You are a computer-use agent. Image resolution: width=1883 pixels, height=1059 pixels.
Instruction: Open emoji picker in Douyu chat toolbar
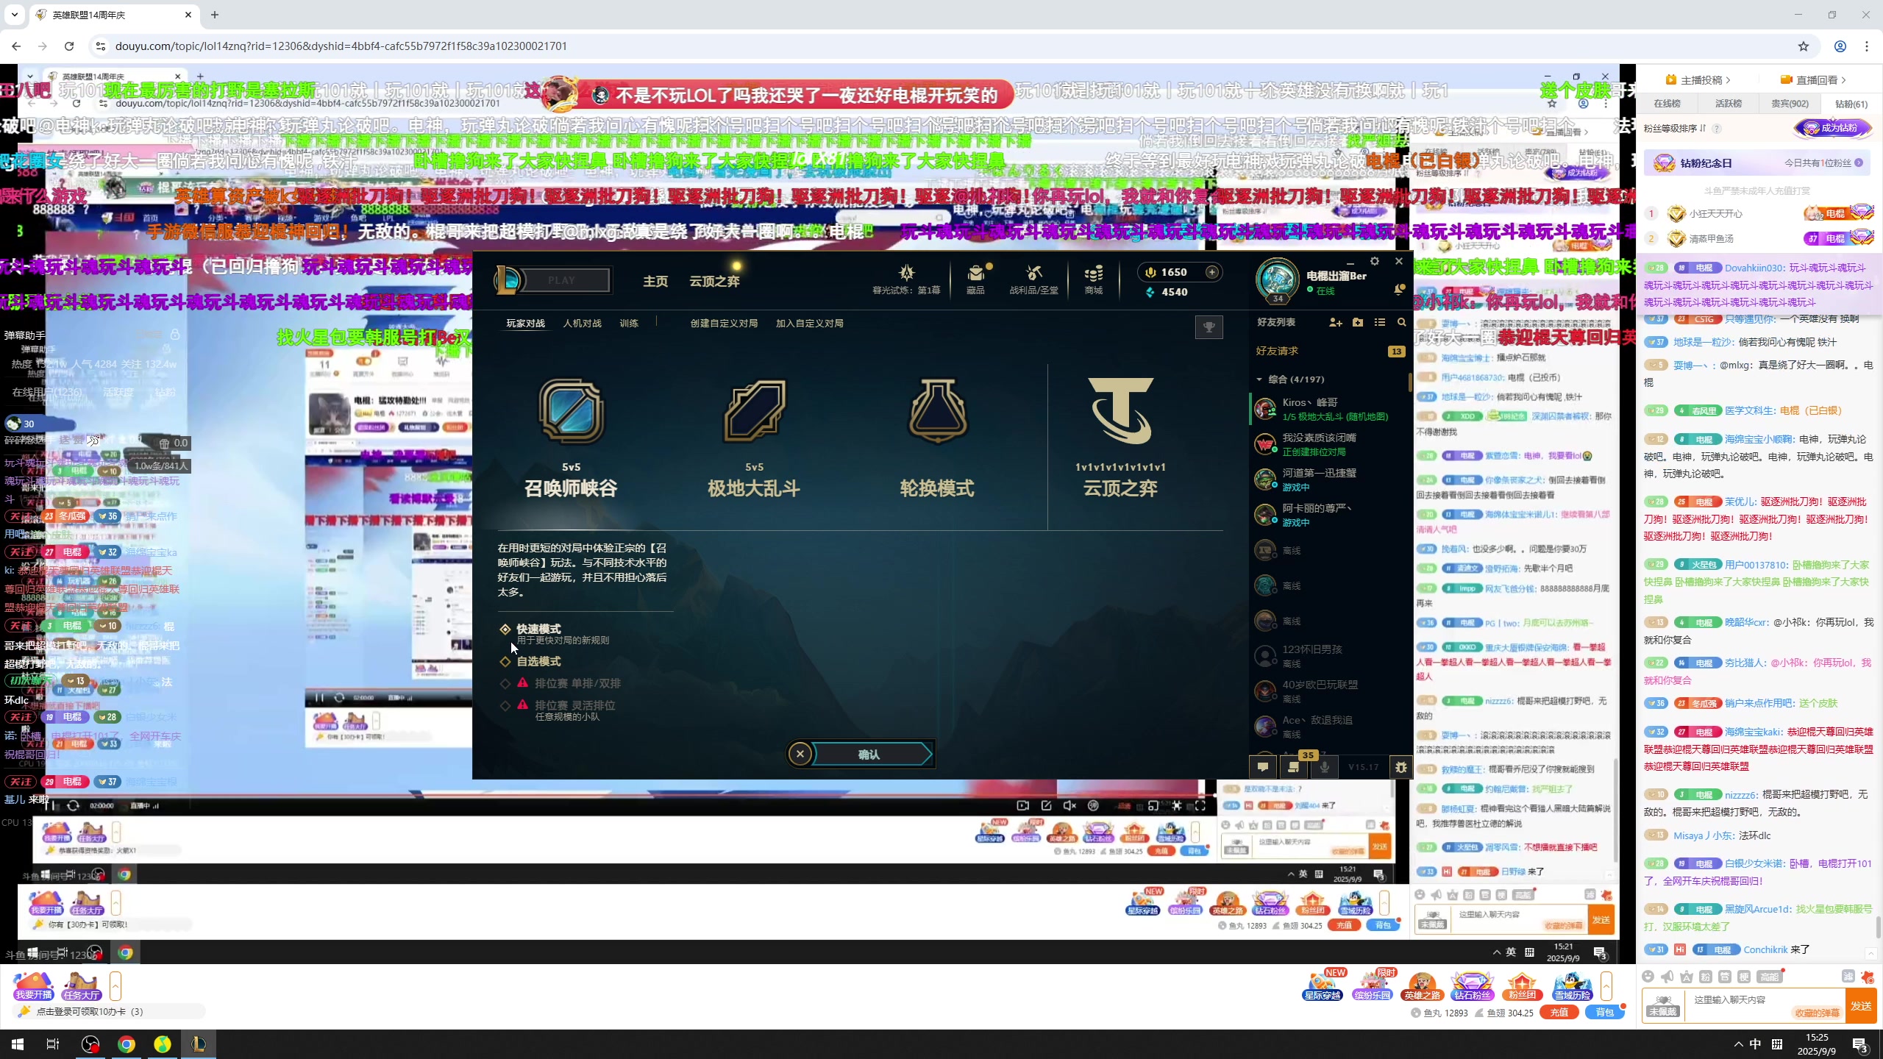pyautogui.click(x=1648, y=977)
